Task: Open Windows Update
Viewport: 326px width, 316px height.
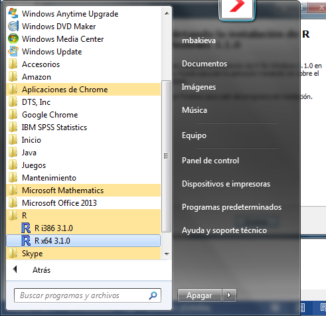Action: 84,51
